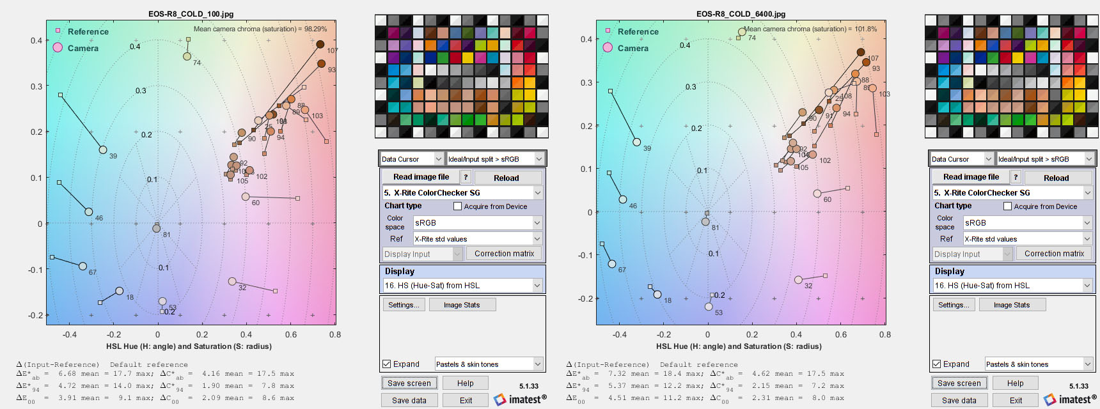
Task: Enable Acquire from Device in the ISO 100 panel
Action: click(457, 206)
